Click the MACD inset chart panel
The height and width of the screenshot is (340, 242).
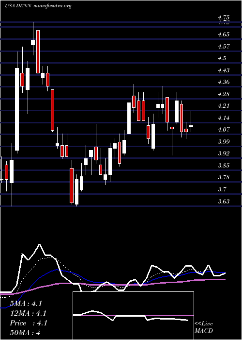(133, 316)
